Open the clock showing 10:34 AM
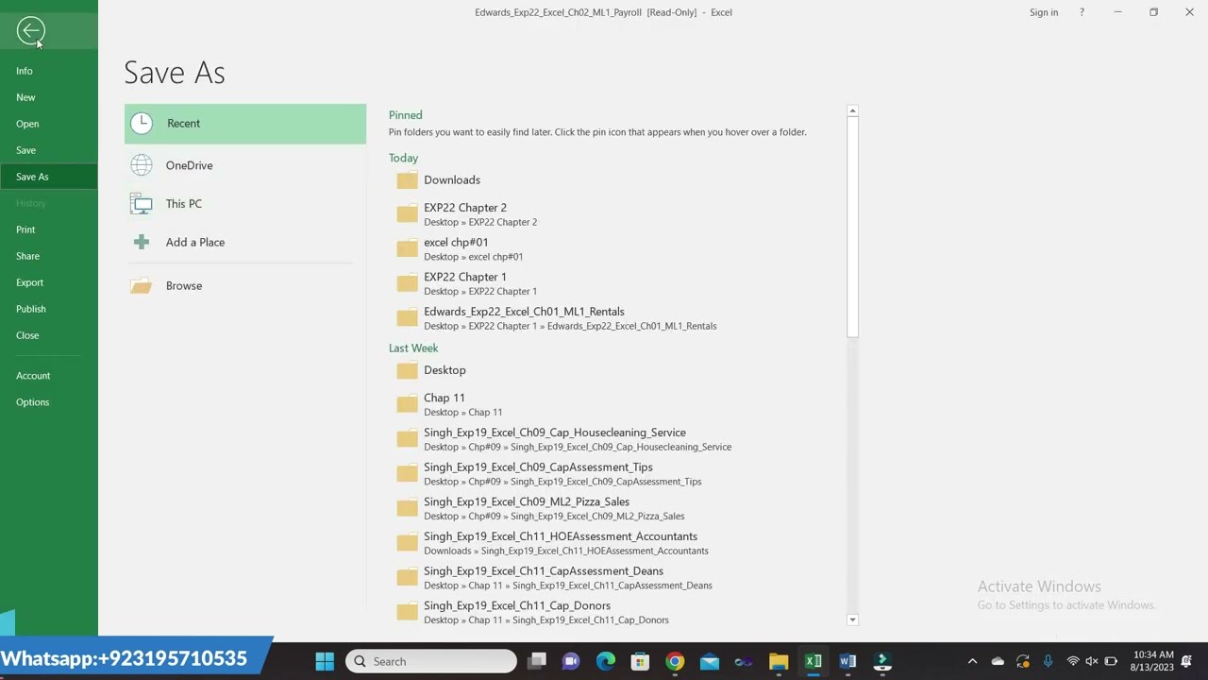The height and width of the screenshot is (680, 1208). (1152, 661)
